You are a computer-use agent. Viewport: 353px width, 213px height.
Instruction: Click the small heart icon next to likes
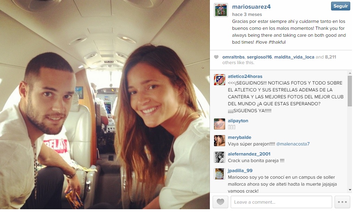pyautogui.click(x=216, y=57)
